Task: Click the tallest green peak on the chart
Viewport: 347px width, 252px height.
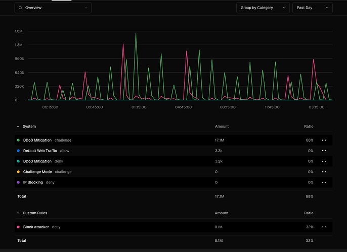Action: click(x=136, y=34)
